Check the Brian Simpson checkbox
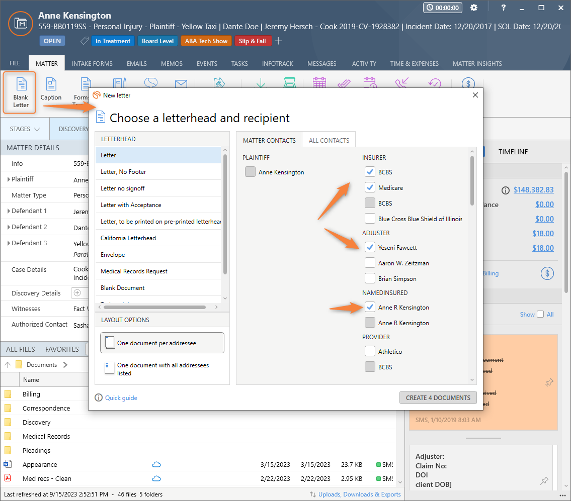This screenshot has width=571, height=501. 370,278
